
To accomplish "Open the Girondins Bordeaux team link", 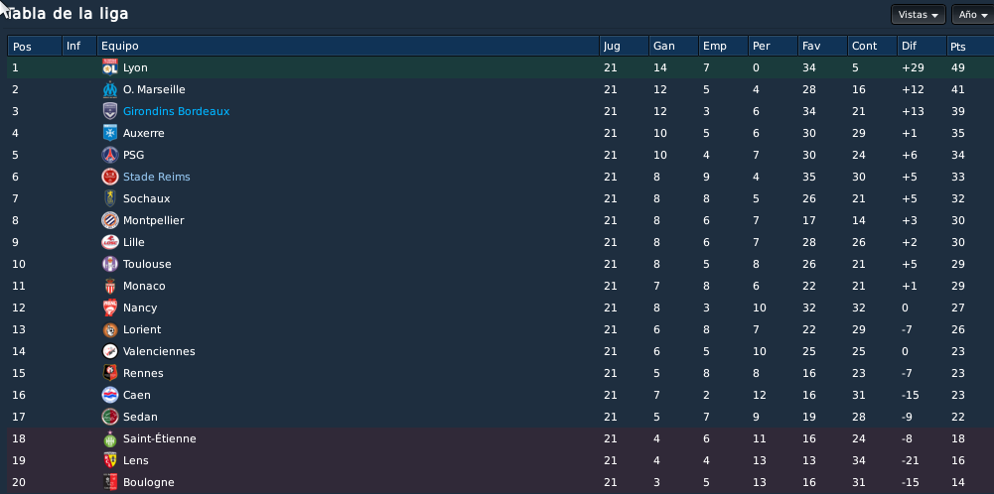I will click(x=176, y=111).
